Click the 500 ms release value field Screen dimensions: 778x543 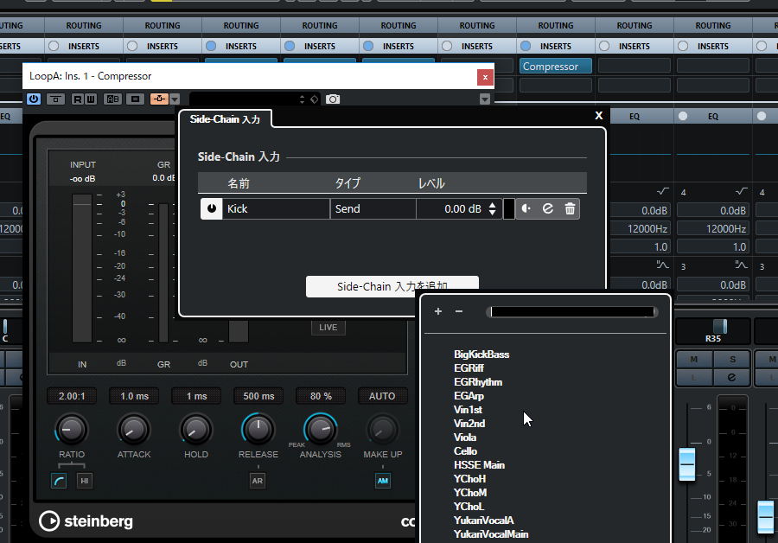click(258, 396)
